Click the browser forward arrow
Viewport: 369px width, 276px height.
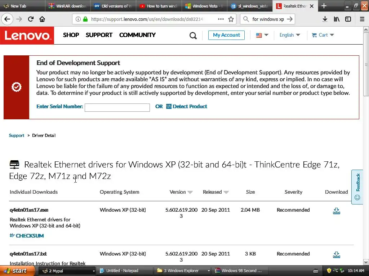pyautogui.click(x=19, y=19)
